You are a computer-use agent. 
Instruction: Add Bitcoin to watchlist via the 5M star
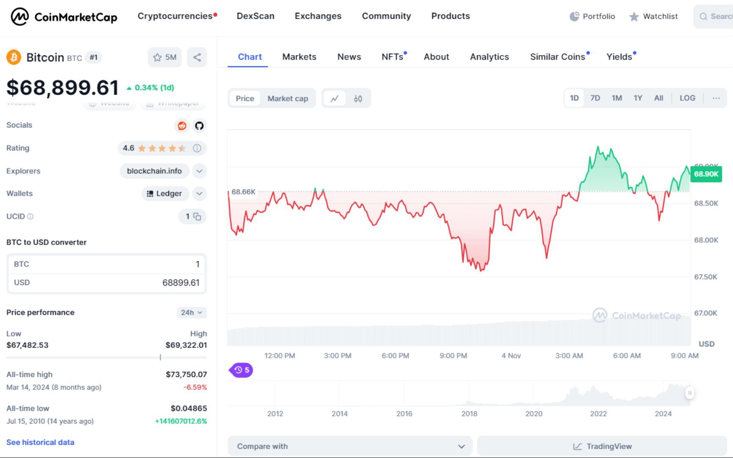[x=164, y=57]
